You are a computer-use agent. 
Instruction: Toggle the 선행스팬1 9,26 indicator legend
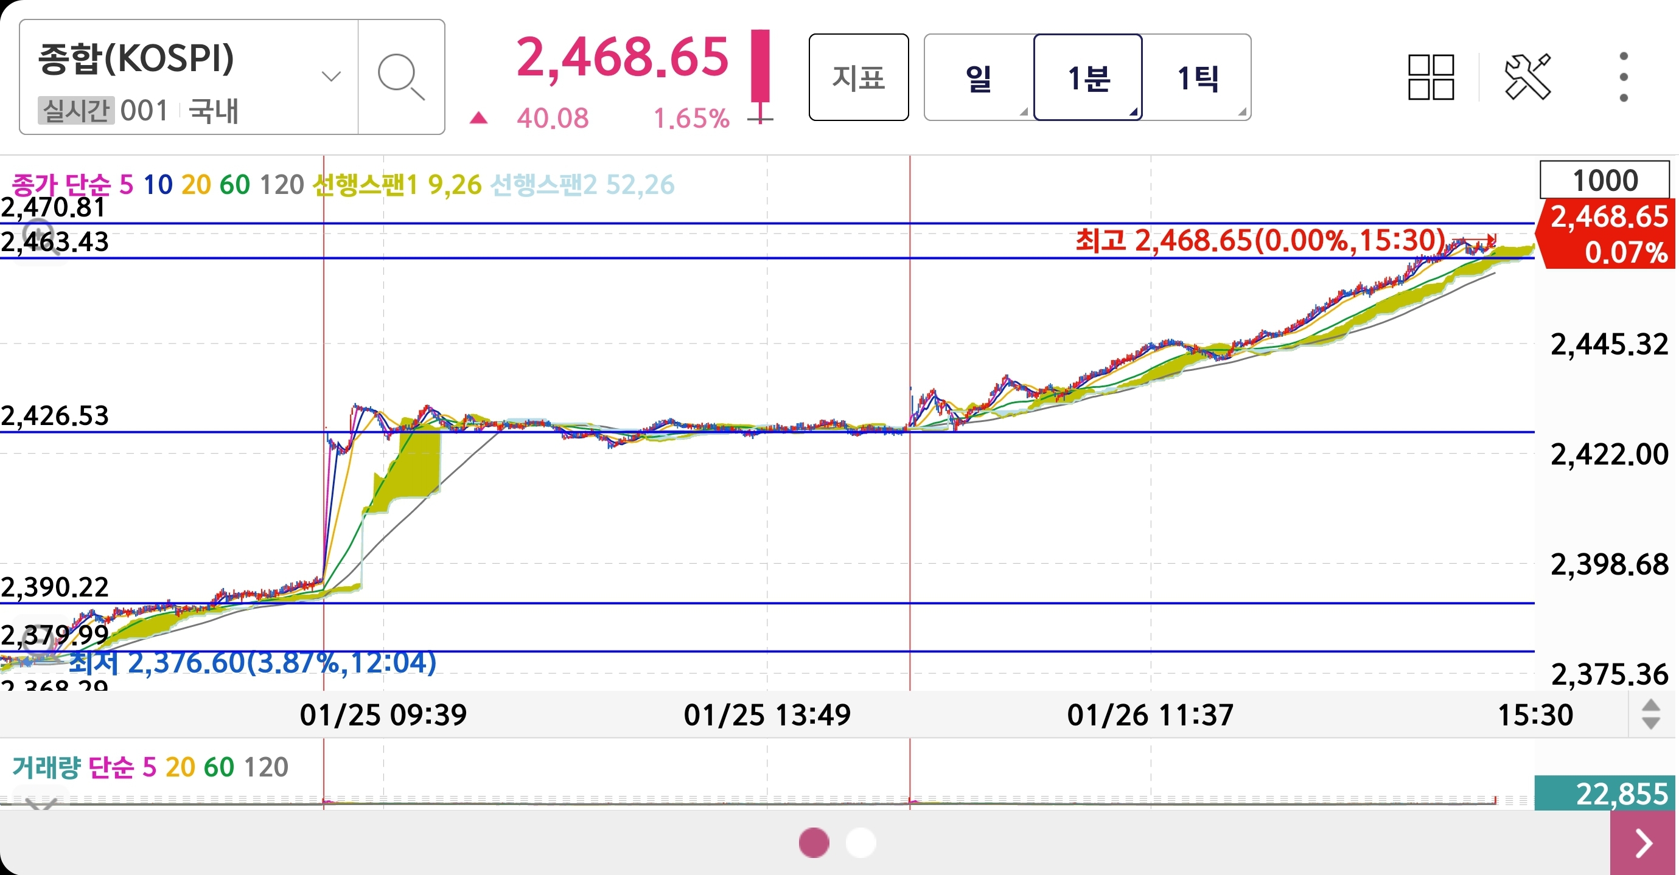pos(396,185)
